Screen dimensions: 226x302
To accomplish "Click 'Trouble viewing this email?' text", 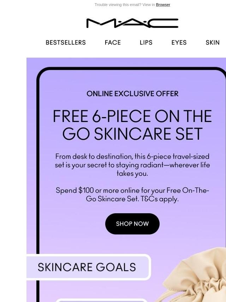I will [x=118, y=5].
